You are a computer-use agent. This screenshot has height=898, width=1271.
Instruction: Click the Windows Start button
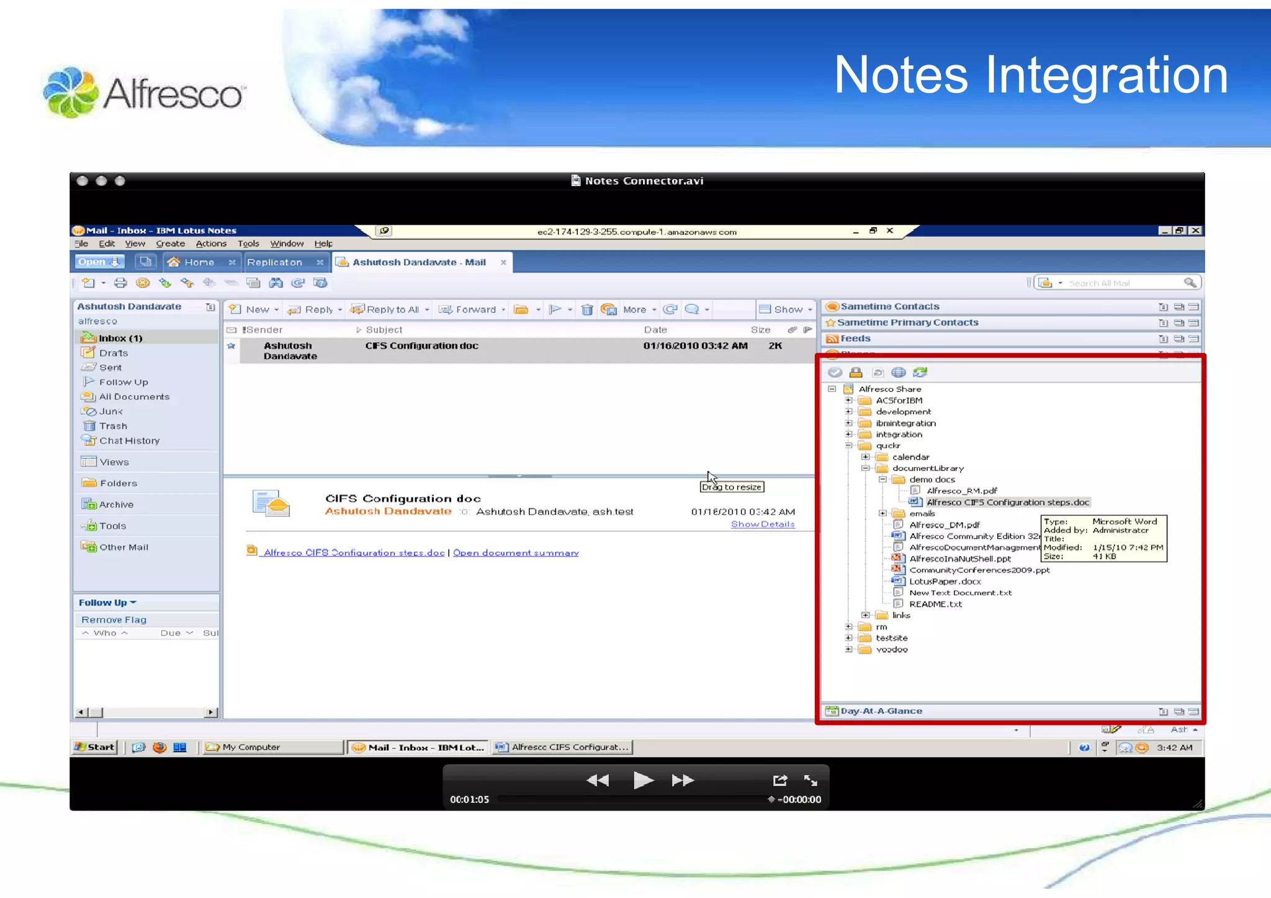click(x=95, y=747)
